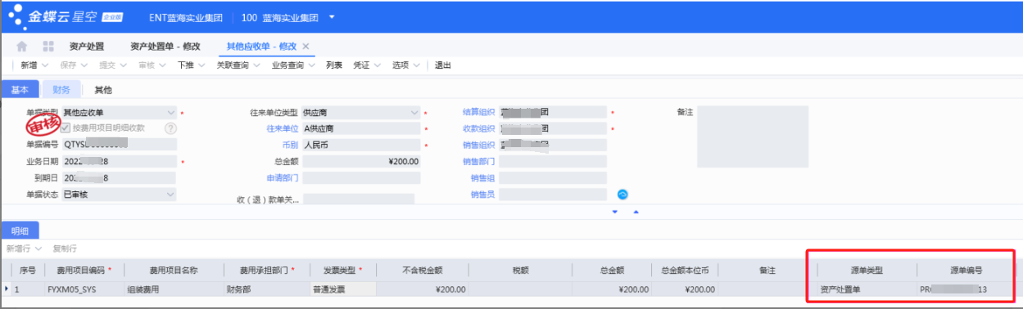
Task: Open the 财务 tab
Action: [61, 90]
